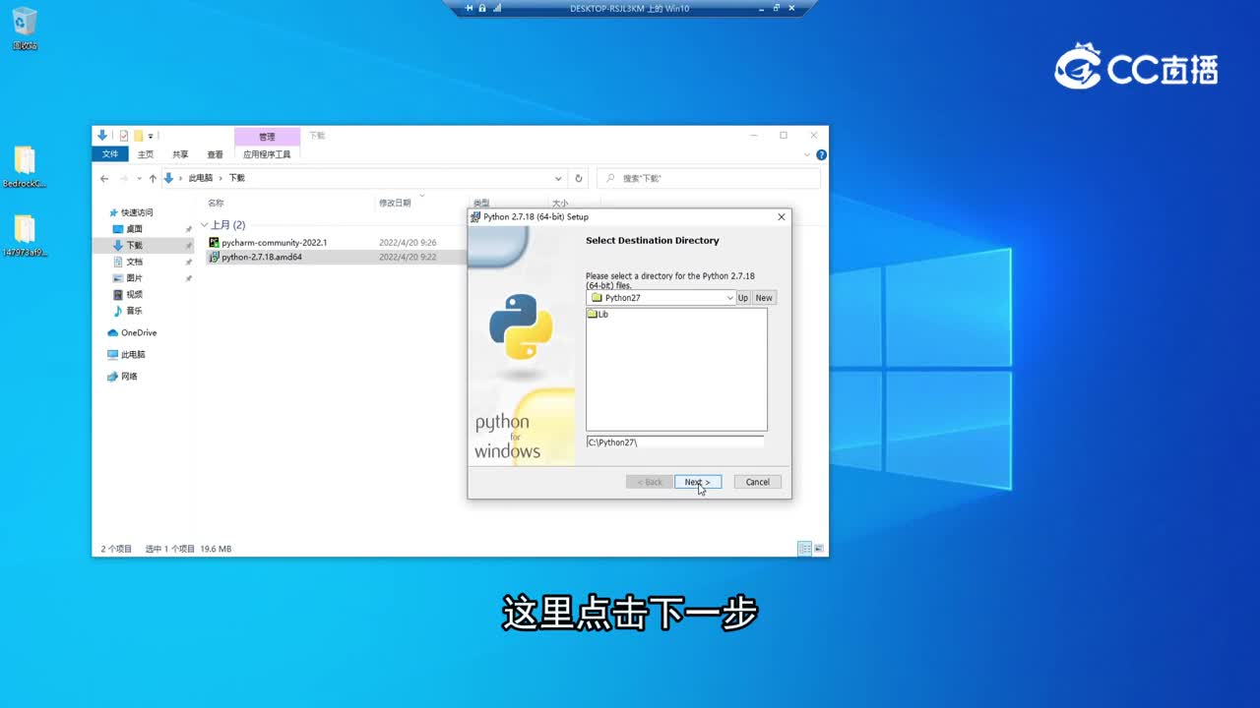Click the C:\Python27\ path input field
Screen dimensions: 1260x708
675,442
